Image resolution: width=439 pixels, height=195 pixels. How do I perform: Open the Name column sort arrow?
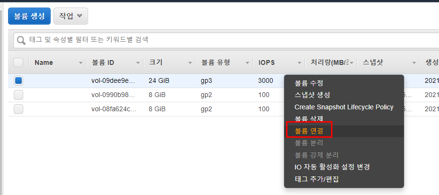(81, 63)
